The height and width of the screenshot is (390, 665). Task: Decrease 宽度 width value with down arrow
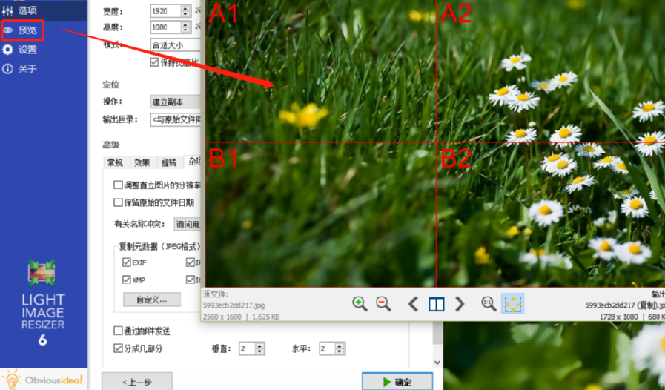185,14
